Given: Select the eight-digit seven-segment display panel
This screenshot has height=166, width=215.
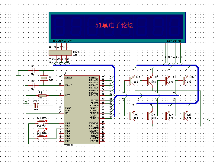Looking at the screenshot, I should [x=117, y=27].
